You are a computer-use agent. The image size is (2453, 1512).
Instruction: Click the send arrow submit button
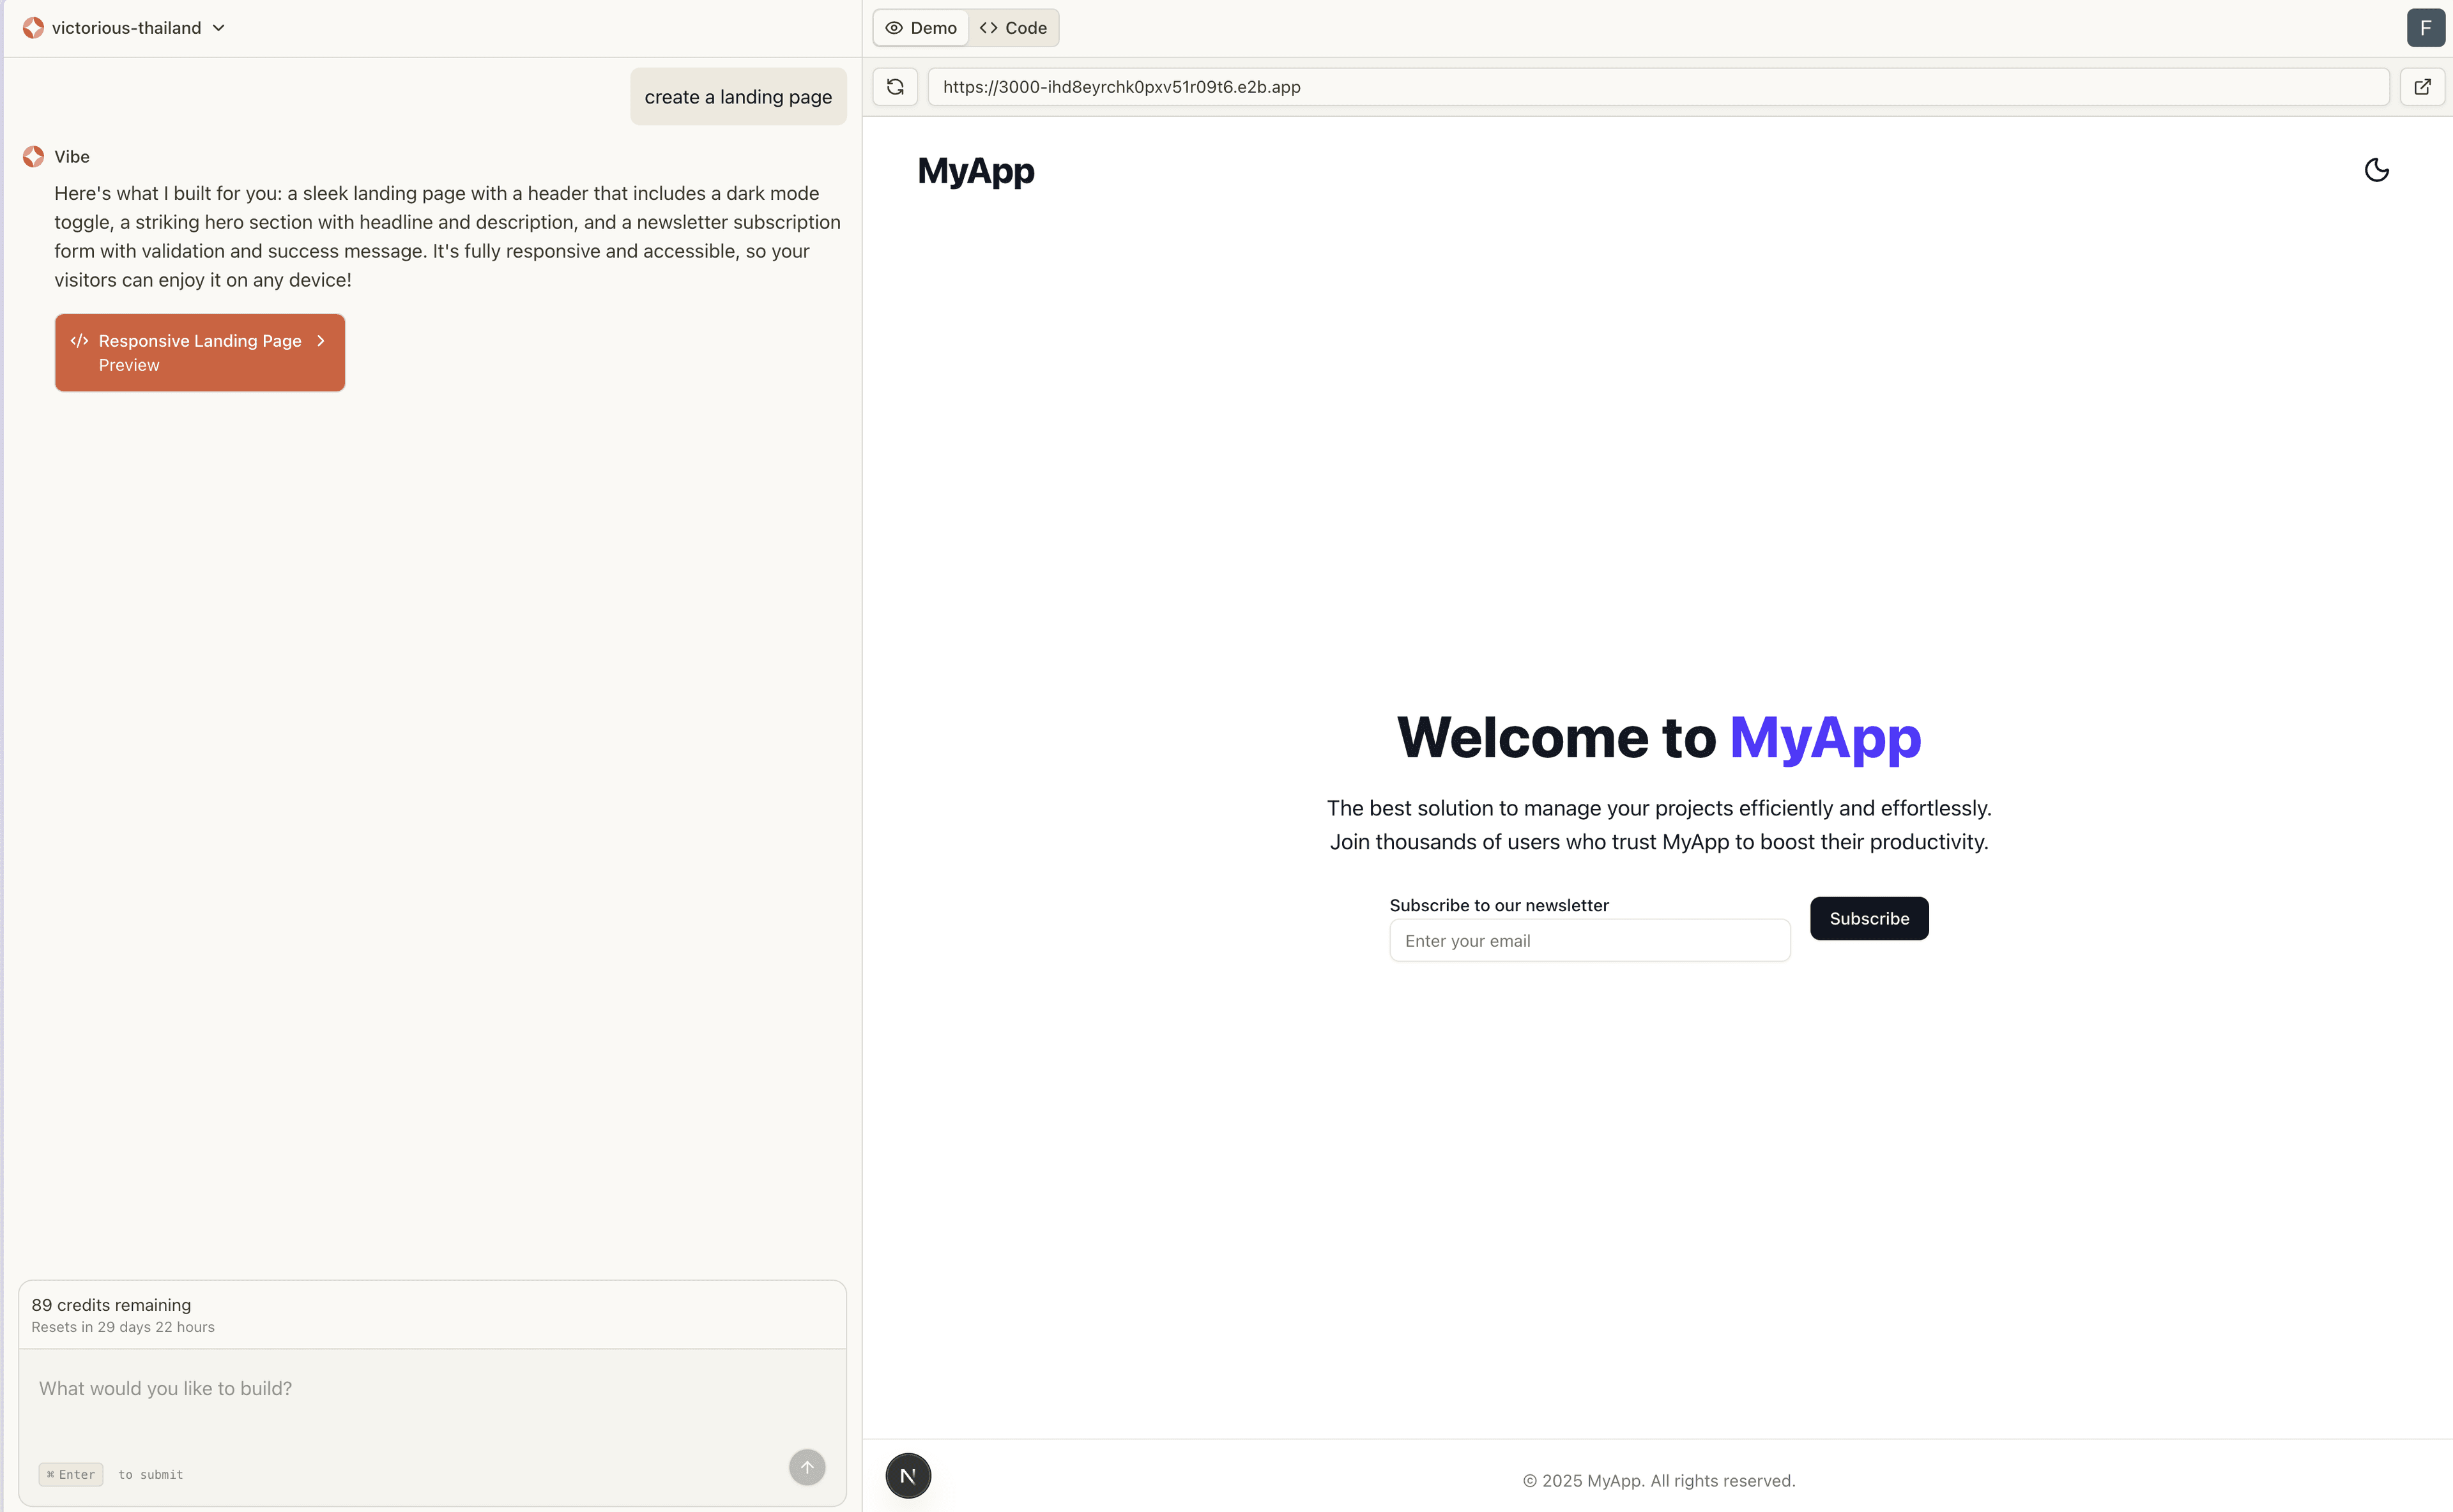[x=806, y=1467]
